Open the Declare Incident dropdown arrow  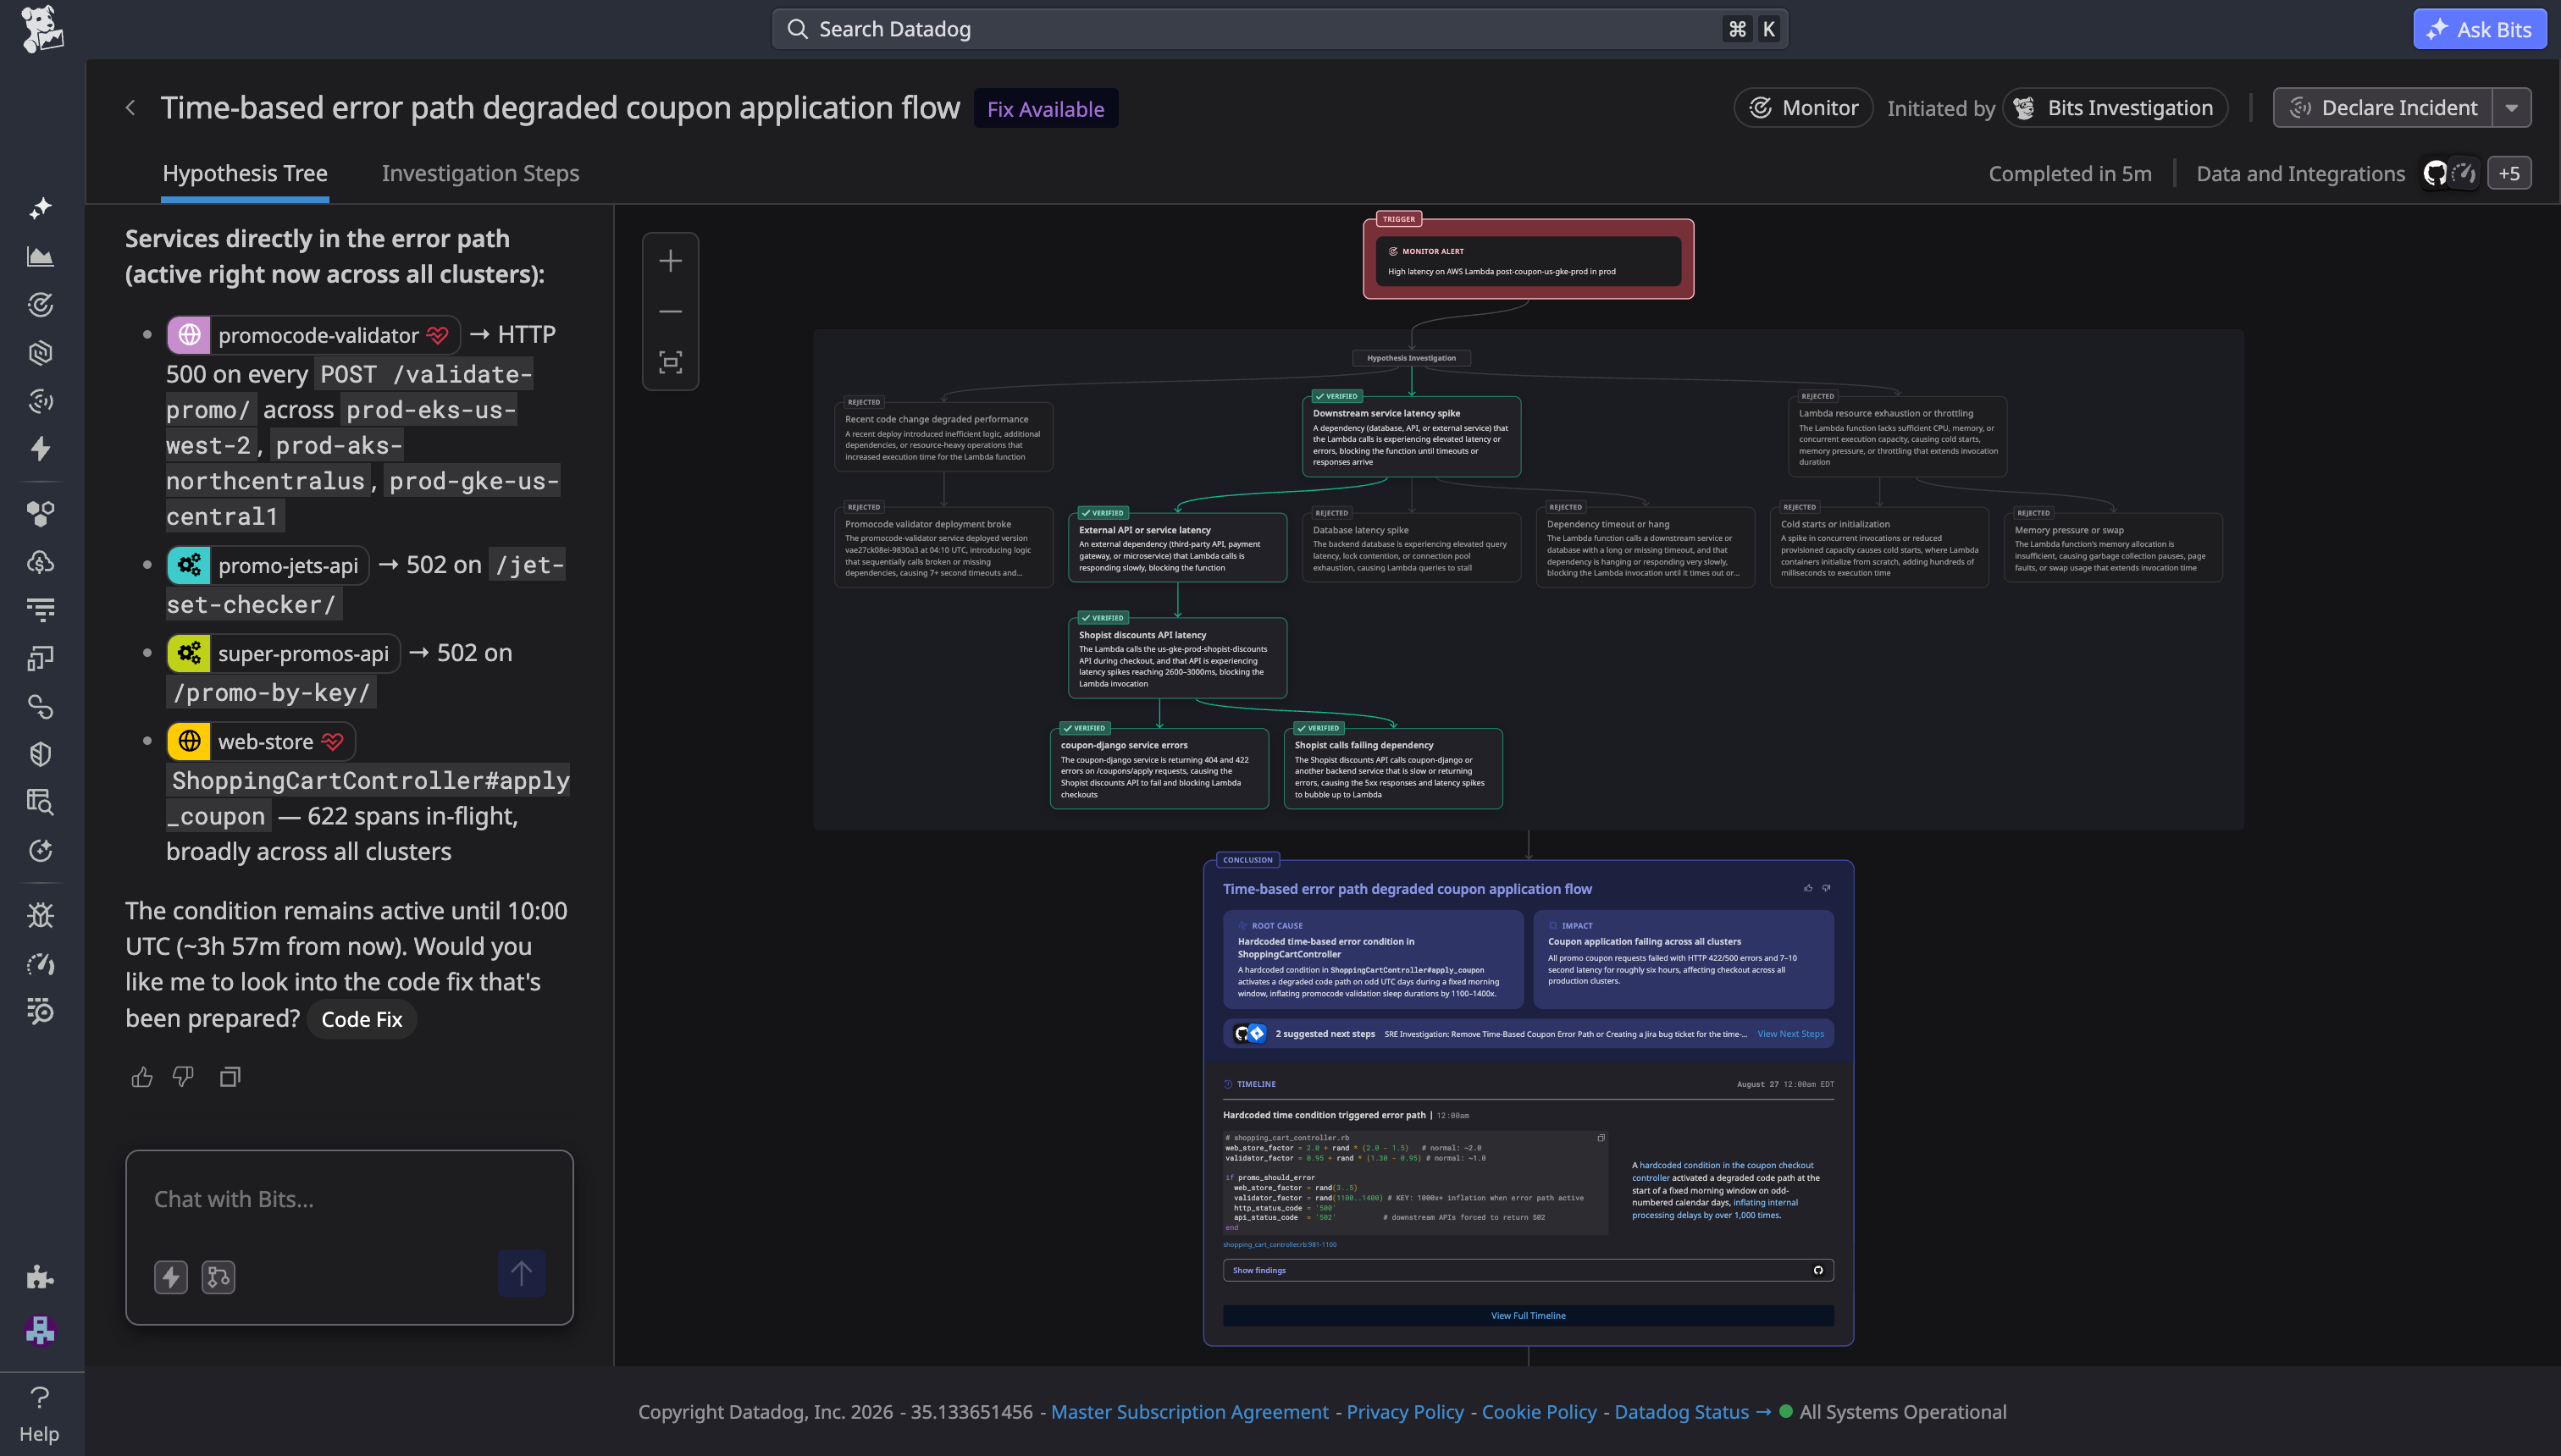[2512, 108]
